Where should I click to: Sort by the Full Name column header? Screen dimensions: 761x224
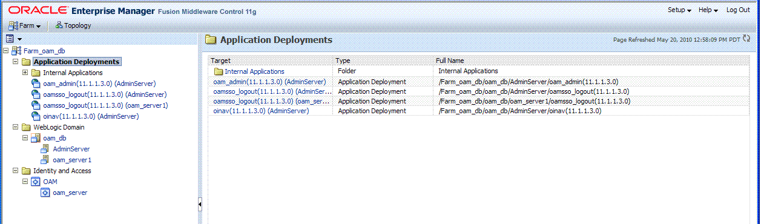pyautogui.click(x=592, y=61)
